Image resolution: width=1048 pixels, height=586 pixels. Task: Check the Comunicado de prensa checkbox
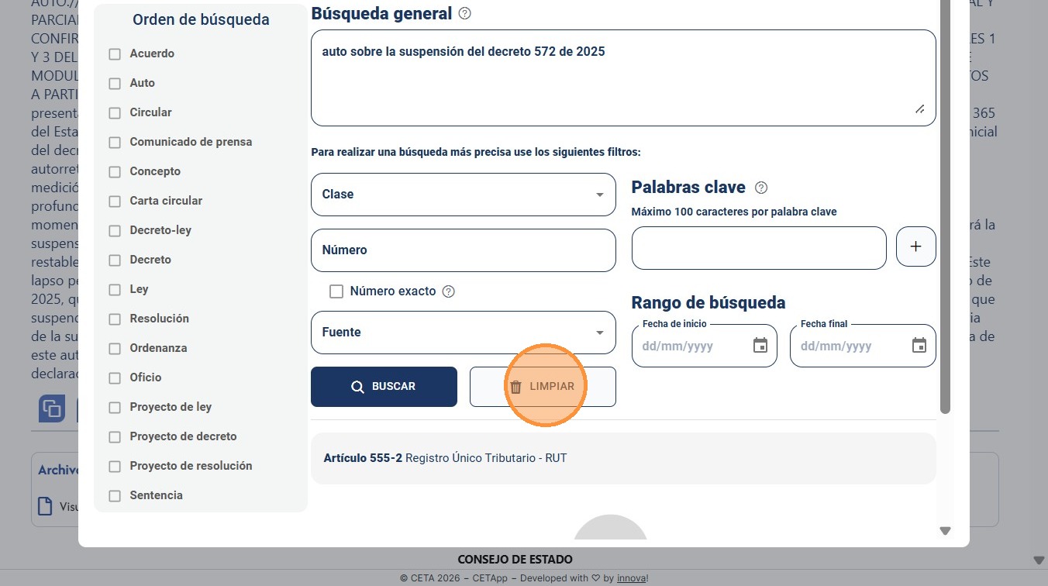click(x=115, y=143)
